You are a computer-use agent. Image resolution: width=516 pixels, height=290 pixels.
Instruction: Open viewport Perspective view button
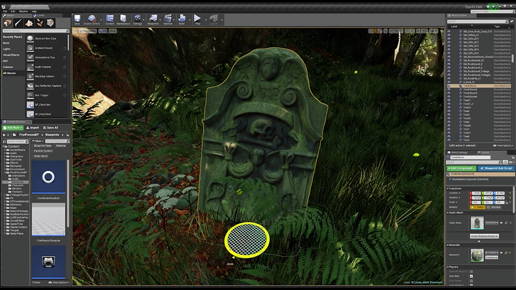tap(87, 31)
